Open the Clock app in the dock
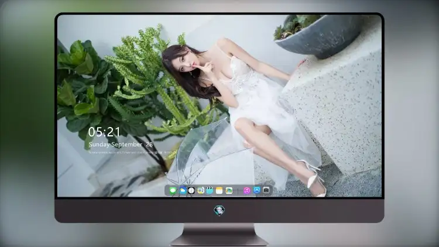 [x=191, y=191]
